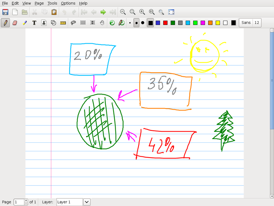Choose the Ruler tool
The image size is (274, 206).
pyautogui.click(x=63, y=23)
